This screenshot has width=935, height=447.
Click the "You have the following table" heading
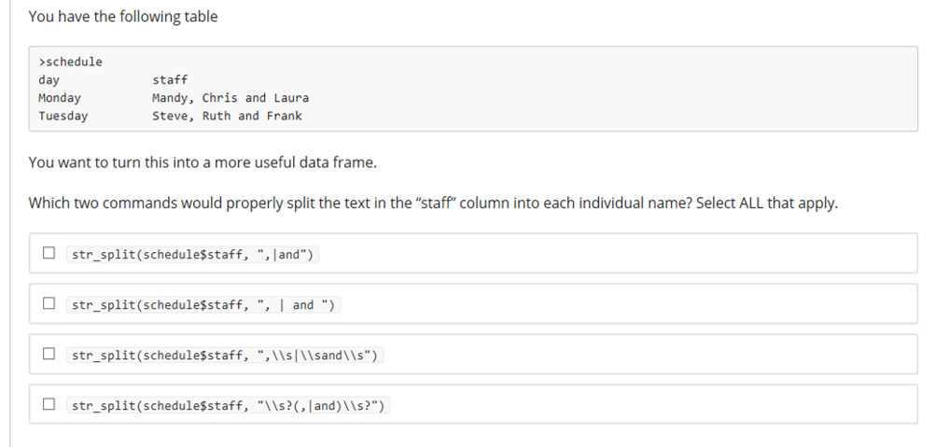point(123,17)
